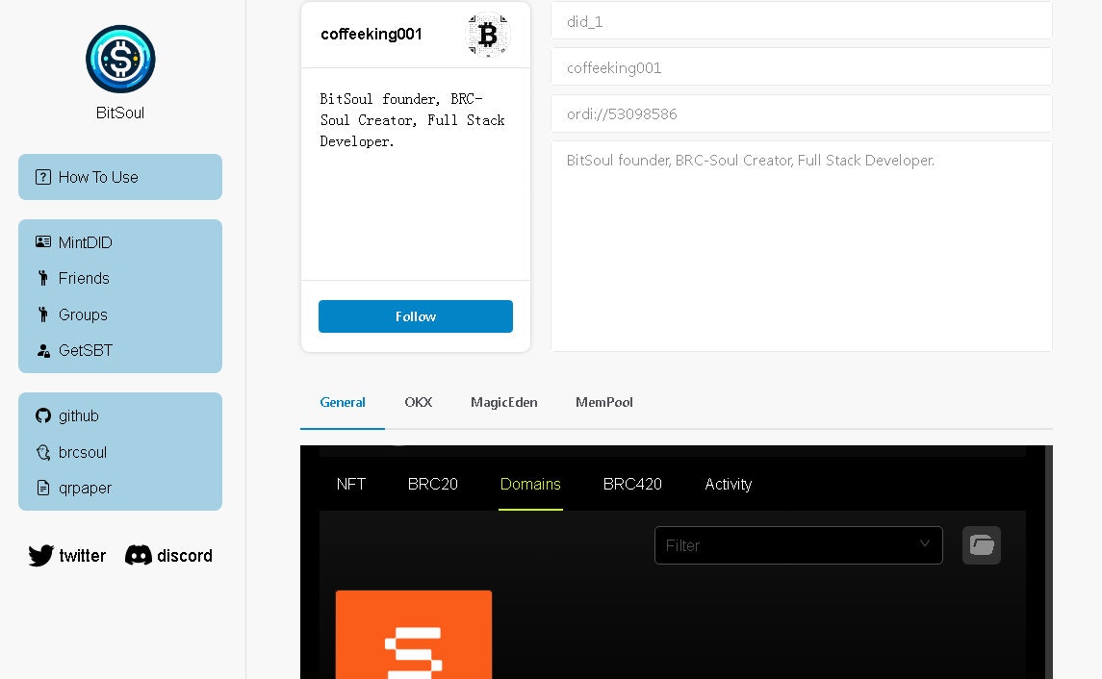Click the folder icon next to Filter

pos(981,545)
